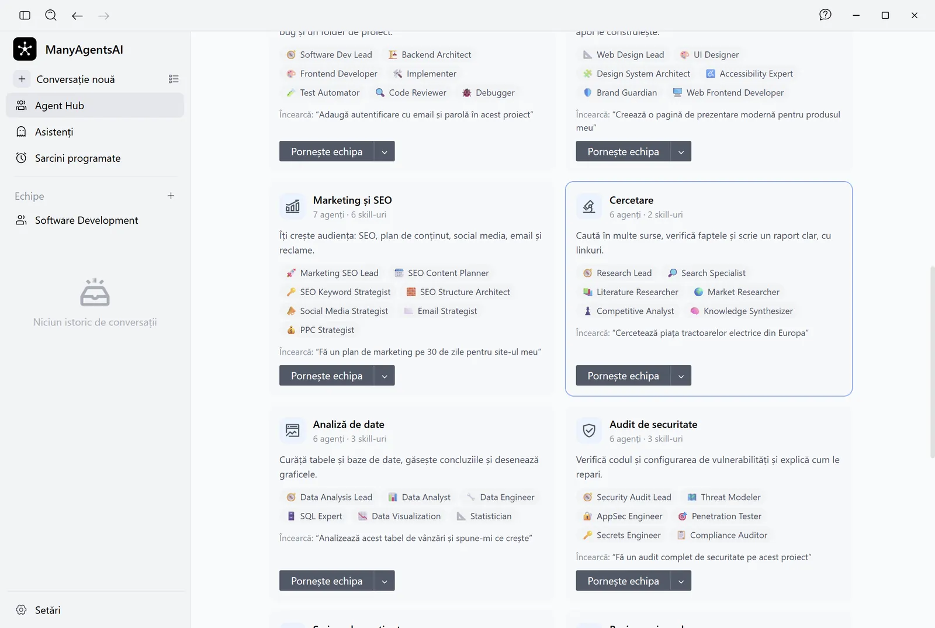Click the Setări label
Viewport: 935px width, 628px height.
(x=48, y=610)
